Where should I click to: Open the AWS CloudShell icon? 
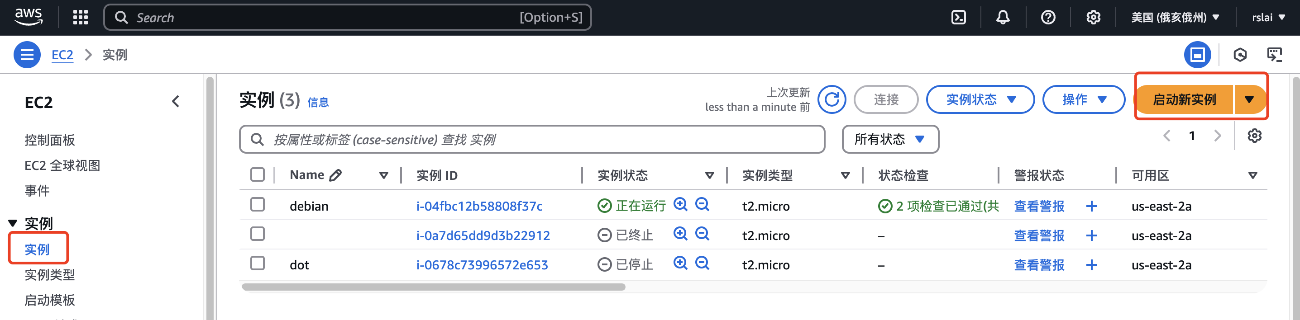(958, 18)
